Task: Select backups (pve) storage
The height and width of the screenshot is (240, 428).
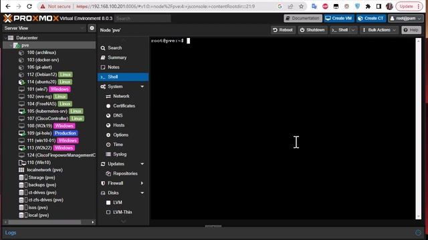Action: coord(42,185)
